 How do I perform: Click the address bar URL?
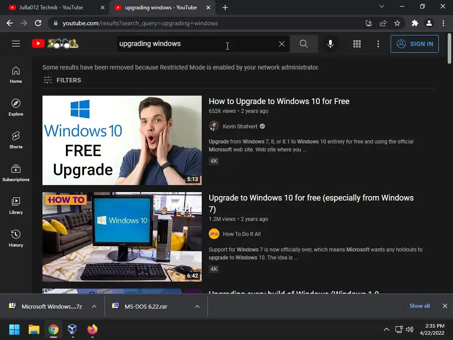pyautogui.click(x=140, y=23)
